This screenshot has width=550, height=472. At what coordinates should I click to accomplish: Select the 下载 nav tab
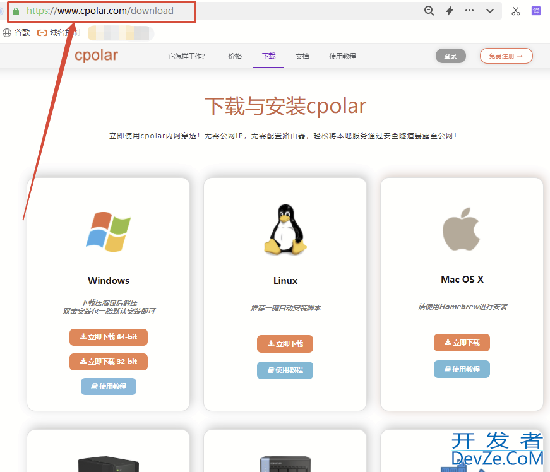[x=269, y=56]
